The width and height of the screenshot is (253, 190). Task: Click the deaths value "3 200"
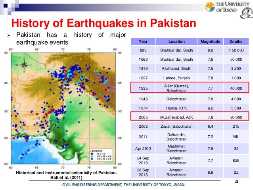pos(236,69)
